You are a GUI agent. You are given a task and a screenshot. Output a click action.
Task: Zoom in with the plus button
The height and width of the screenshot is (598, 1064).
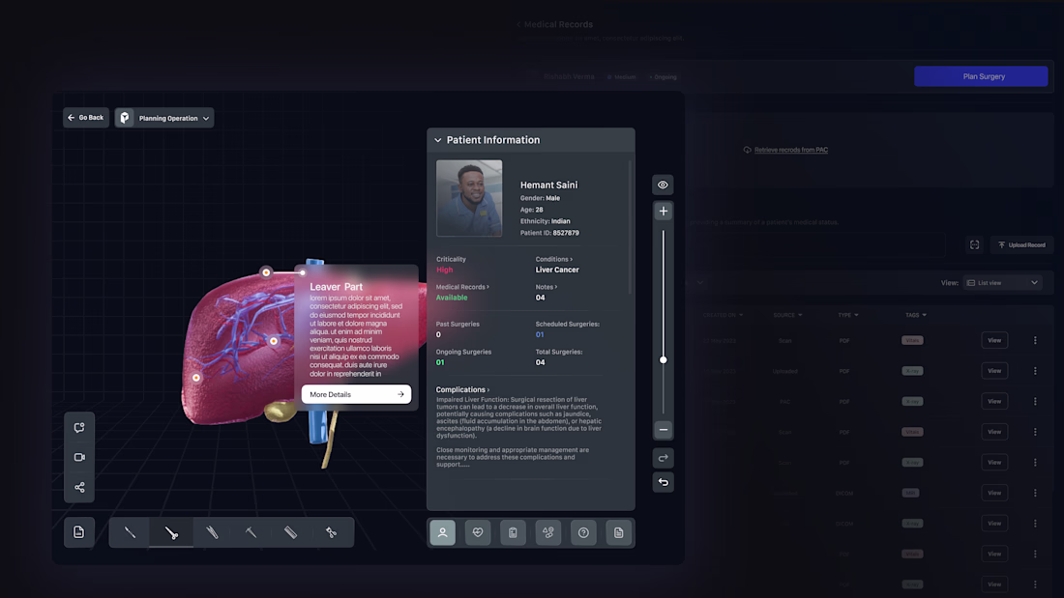tap(663, 211)
